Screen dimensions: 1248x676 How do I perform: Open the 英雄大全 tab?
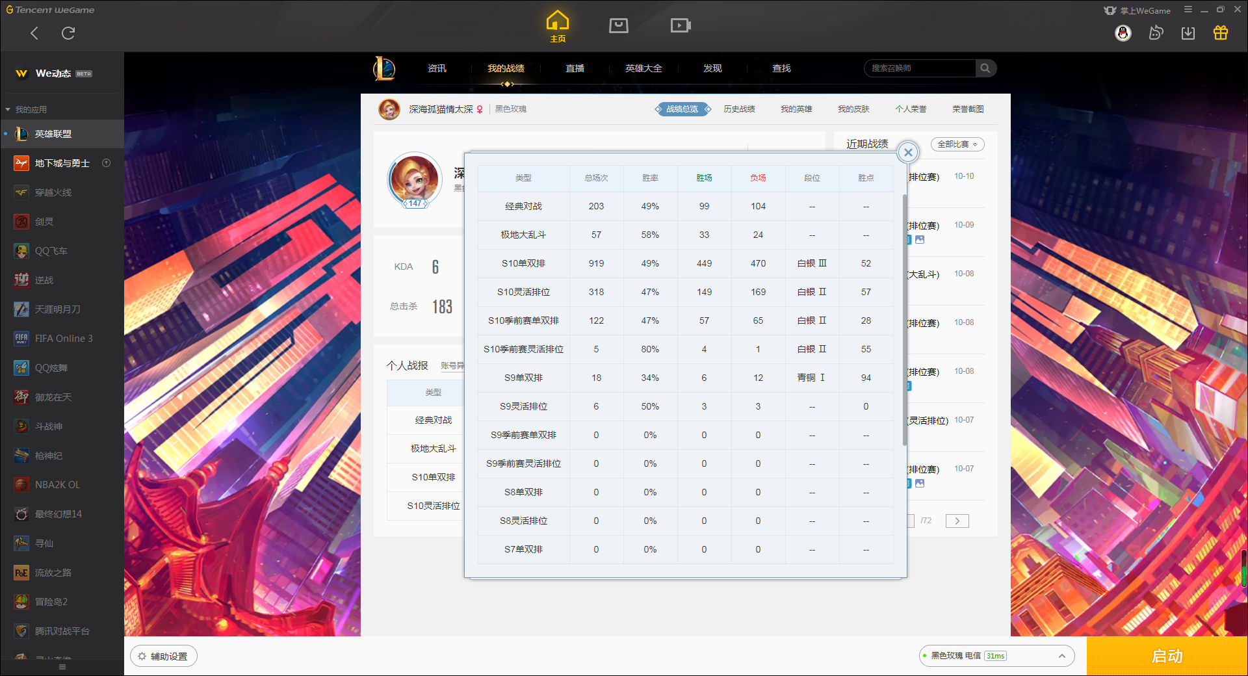[x=643, y=68]
